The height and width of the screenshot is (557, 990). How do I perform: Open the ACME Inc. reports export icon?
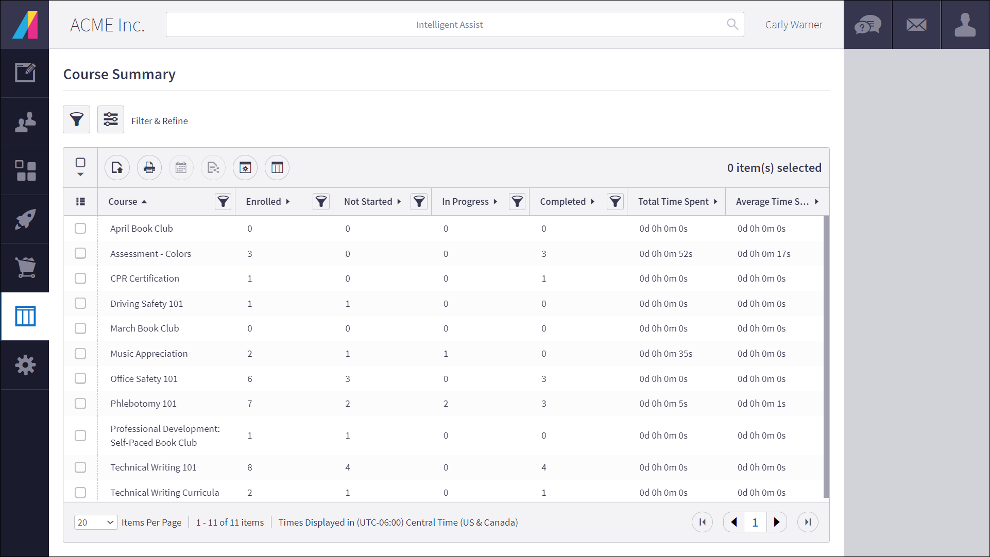point(117,167)
